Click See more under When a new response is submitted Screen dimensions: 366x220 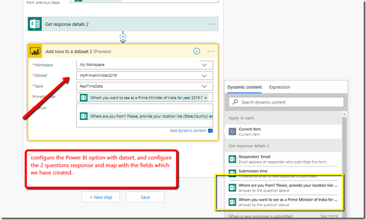(329, 216)
